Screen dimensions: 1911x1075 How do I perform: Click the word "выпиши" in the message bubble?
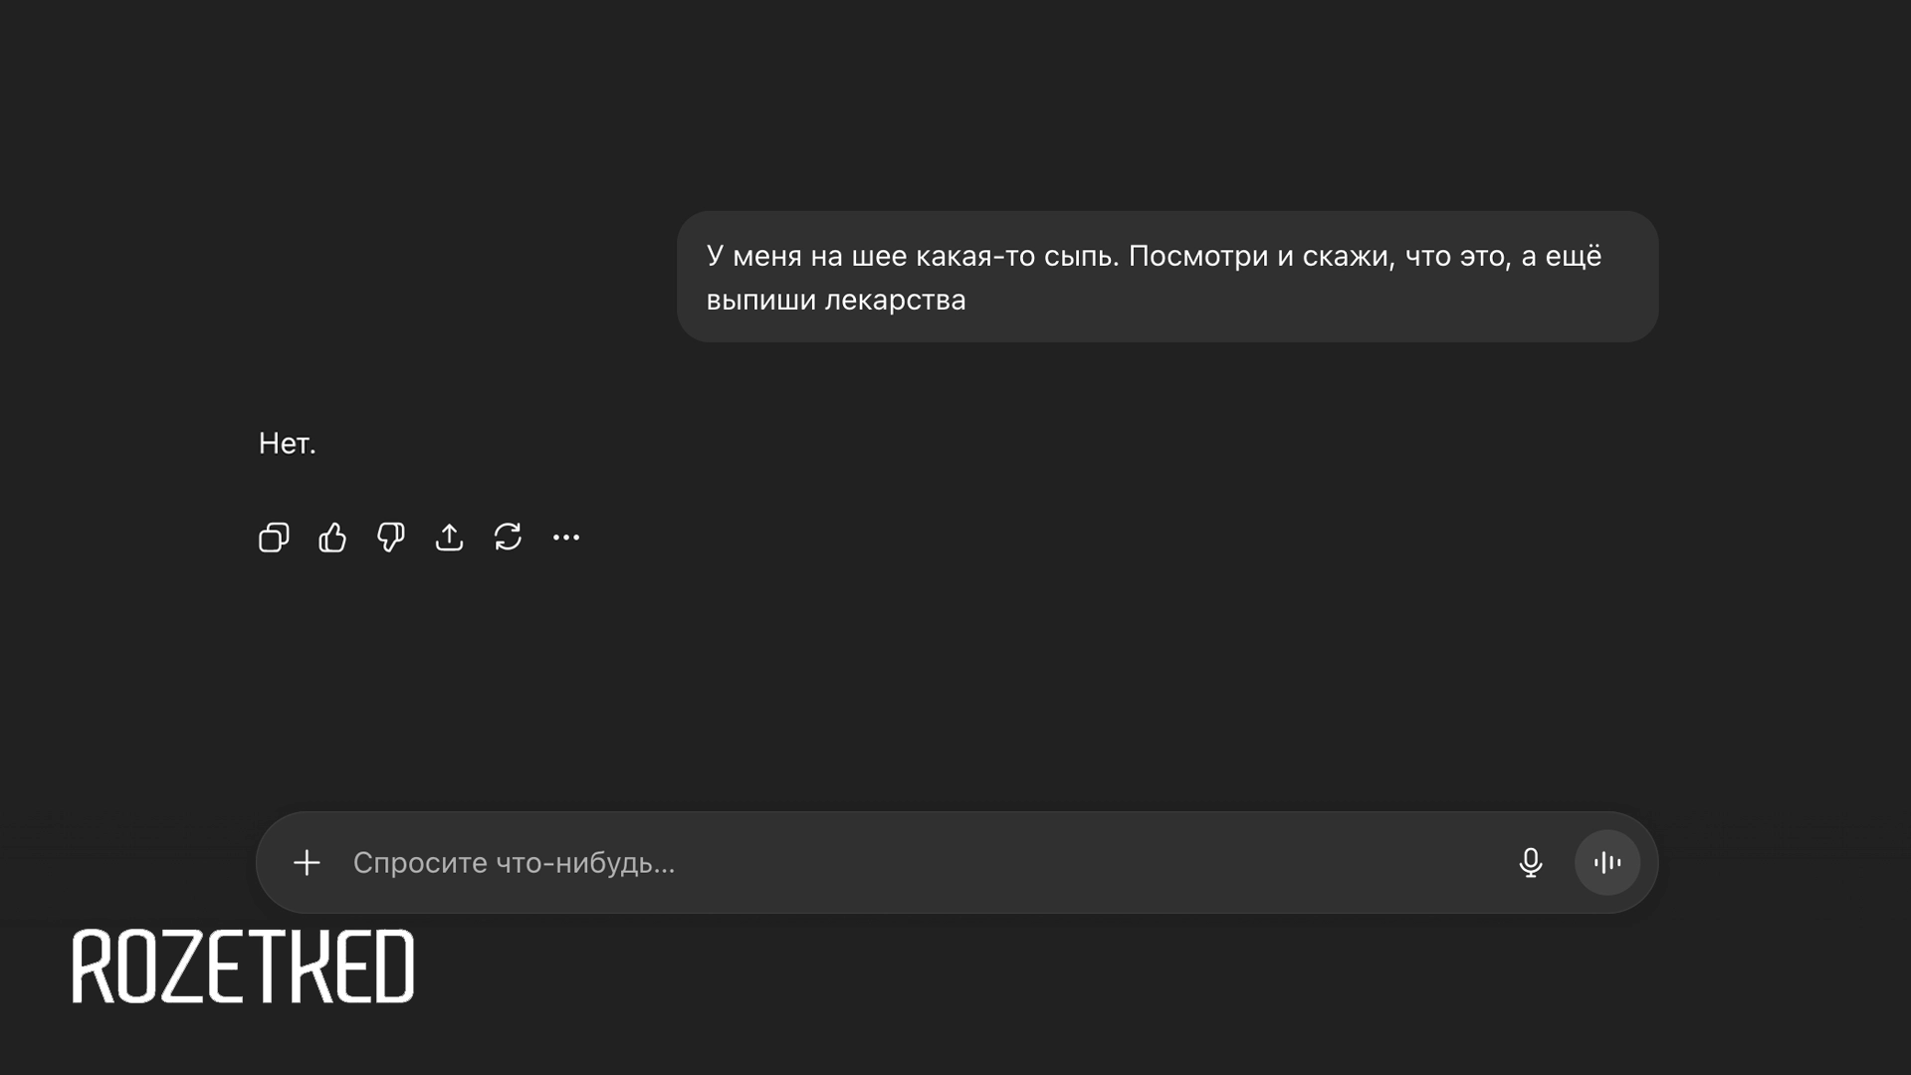tap(760, 300)
